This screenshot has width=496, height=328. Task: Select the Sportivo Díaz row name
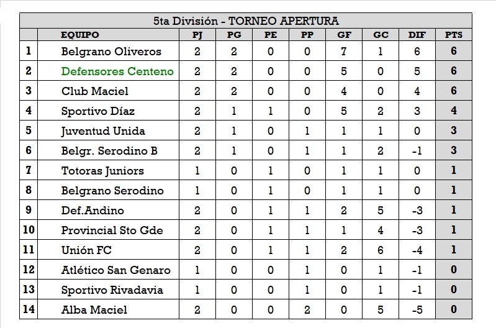[x=98, y=111]
